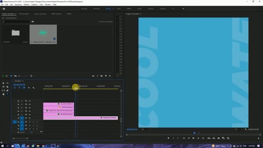The image size is (263, 148).
Task: Open Timeline Display Settings wrench
Action: pos(33,88)
